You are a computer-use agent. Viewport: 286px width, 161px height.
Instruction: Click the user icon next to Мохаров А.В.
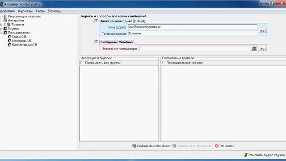(9, 41)
